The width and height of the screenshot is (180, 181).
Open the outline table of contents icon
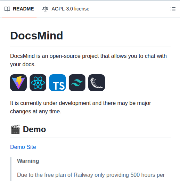[173, 9]
